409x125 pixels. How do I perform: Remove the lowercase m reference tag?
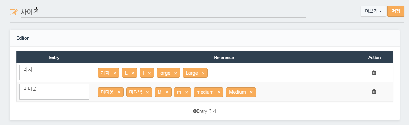point(186,92)
